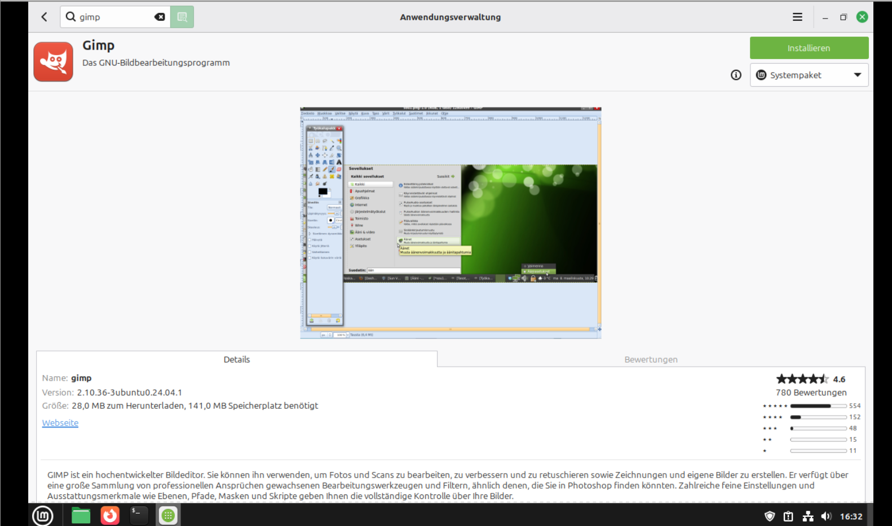Open the Systempaket source dropdown
The width and height of the screenshot is (892, 526).
coord(809,75)
